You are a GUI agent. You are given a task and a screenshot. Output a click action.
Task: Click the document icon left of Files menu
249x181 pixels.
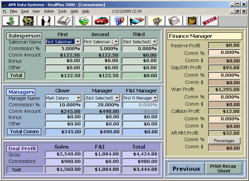(5, 12)
